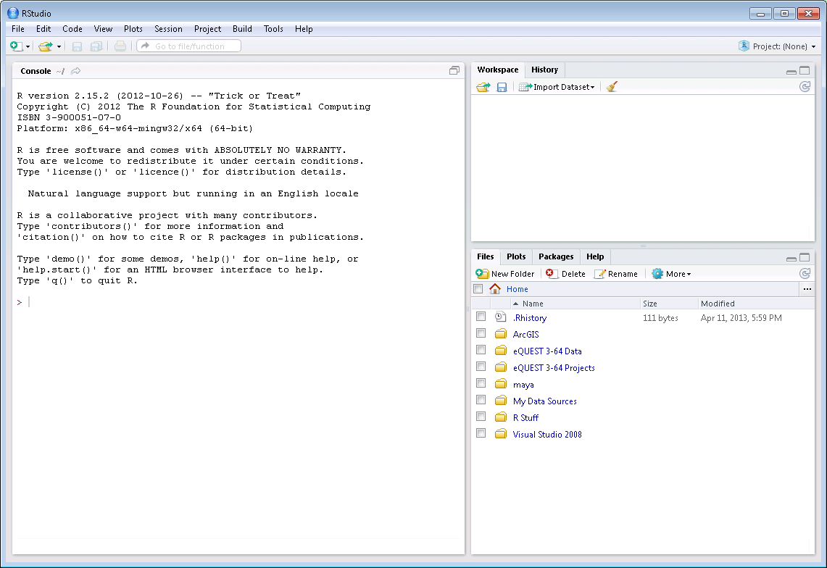Maximize the Console pane icon
This screenshot has height=568, width=827.
[454, 71]
